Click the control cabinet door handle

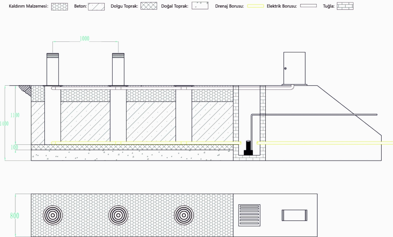click(x=285, y=68)
